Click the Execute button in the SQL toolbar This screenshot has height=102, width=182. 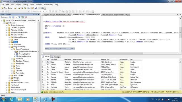(x=35, y=11)
